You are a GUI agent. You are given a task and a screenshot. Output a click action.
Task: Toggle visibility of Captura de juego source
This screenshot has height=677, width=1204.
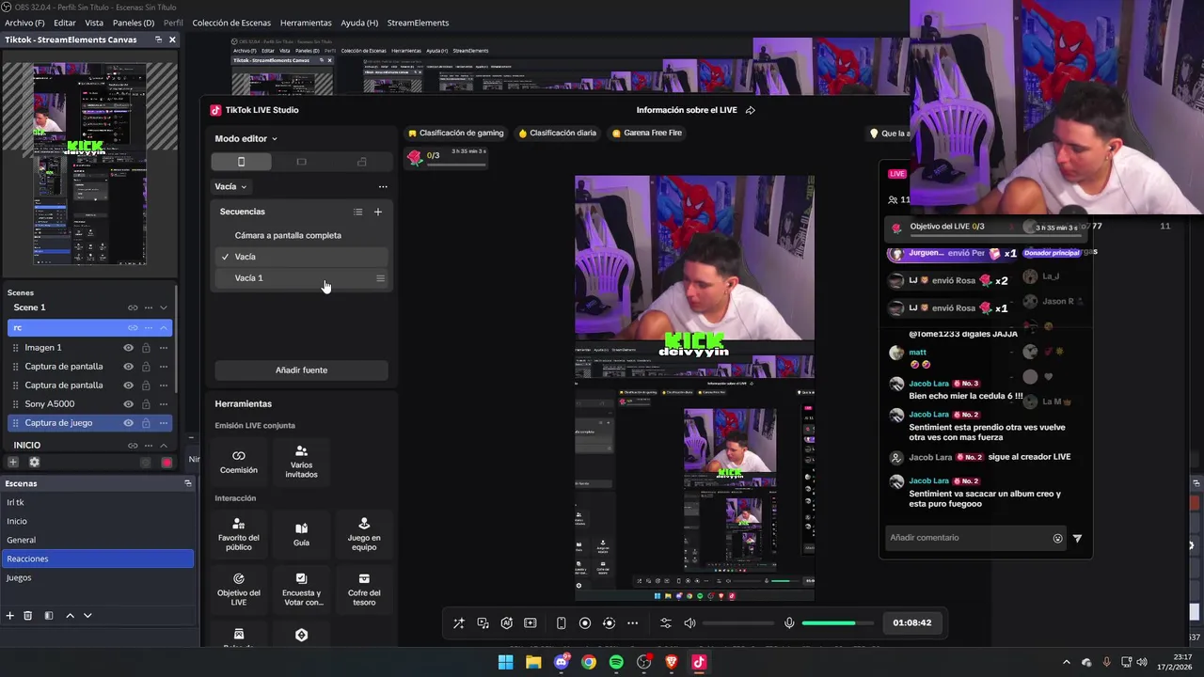tap(129, 423)
